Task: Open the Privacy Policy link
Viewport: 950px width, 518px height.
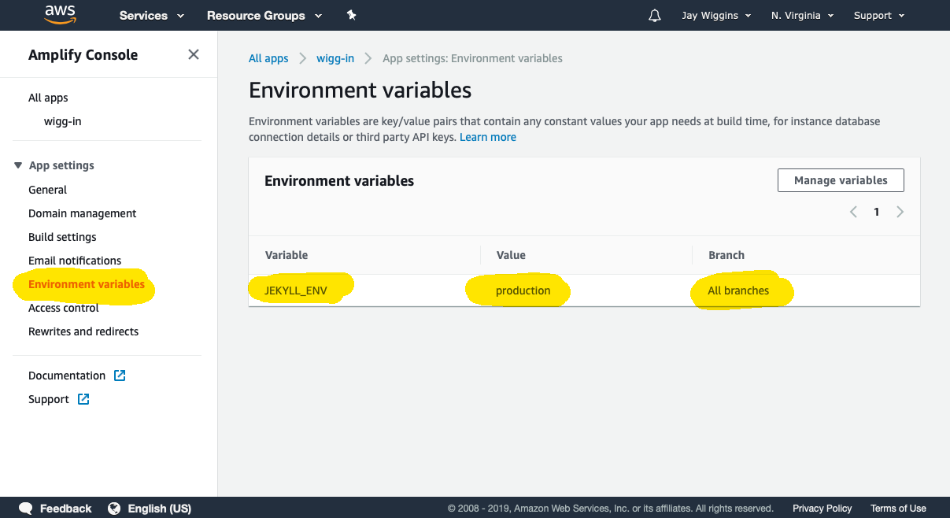Action: coord(822,509)
